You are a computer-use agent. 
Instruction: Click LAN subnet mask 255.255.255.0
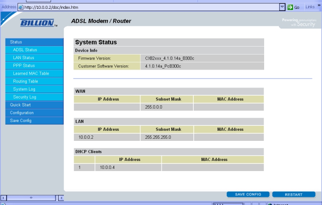pos(158,137)
